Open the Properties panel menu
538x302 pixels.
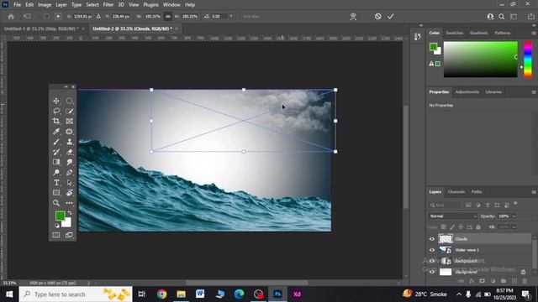pos(534,92)
